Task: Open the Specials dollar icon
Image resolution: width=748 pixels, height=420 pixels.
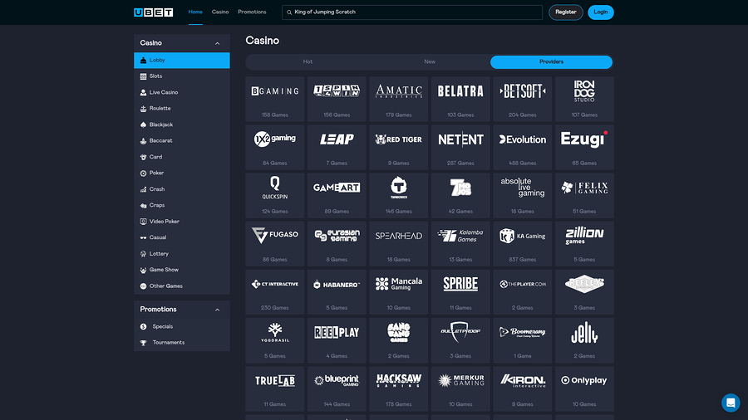Action: point(143,327)
